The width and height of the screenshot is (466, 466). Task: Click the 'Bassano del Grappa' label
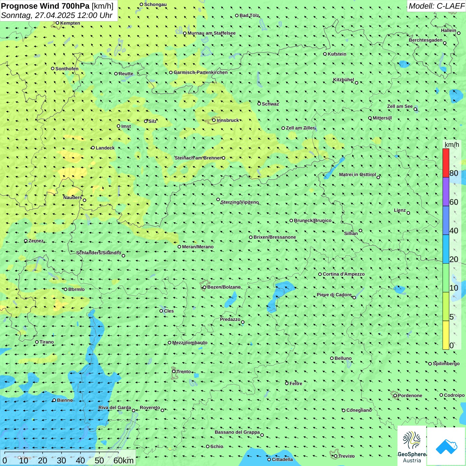237,432
